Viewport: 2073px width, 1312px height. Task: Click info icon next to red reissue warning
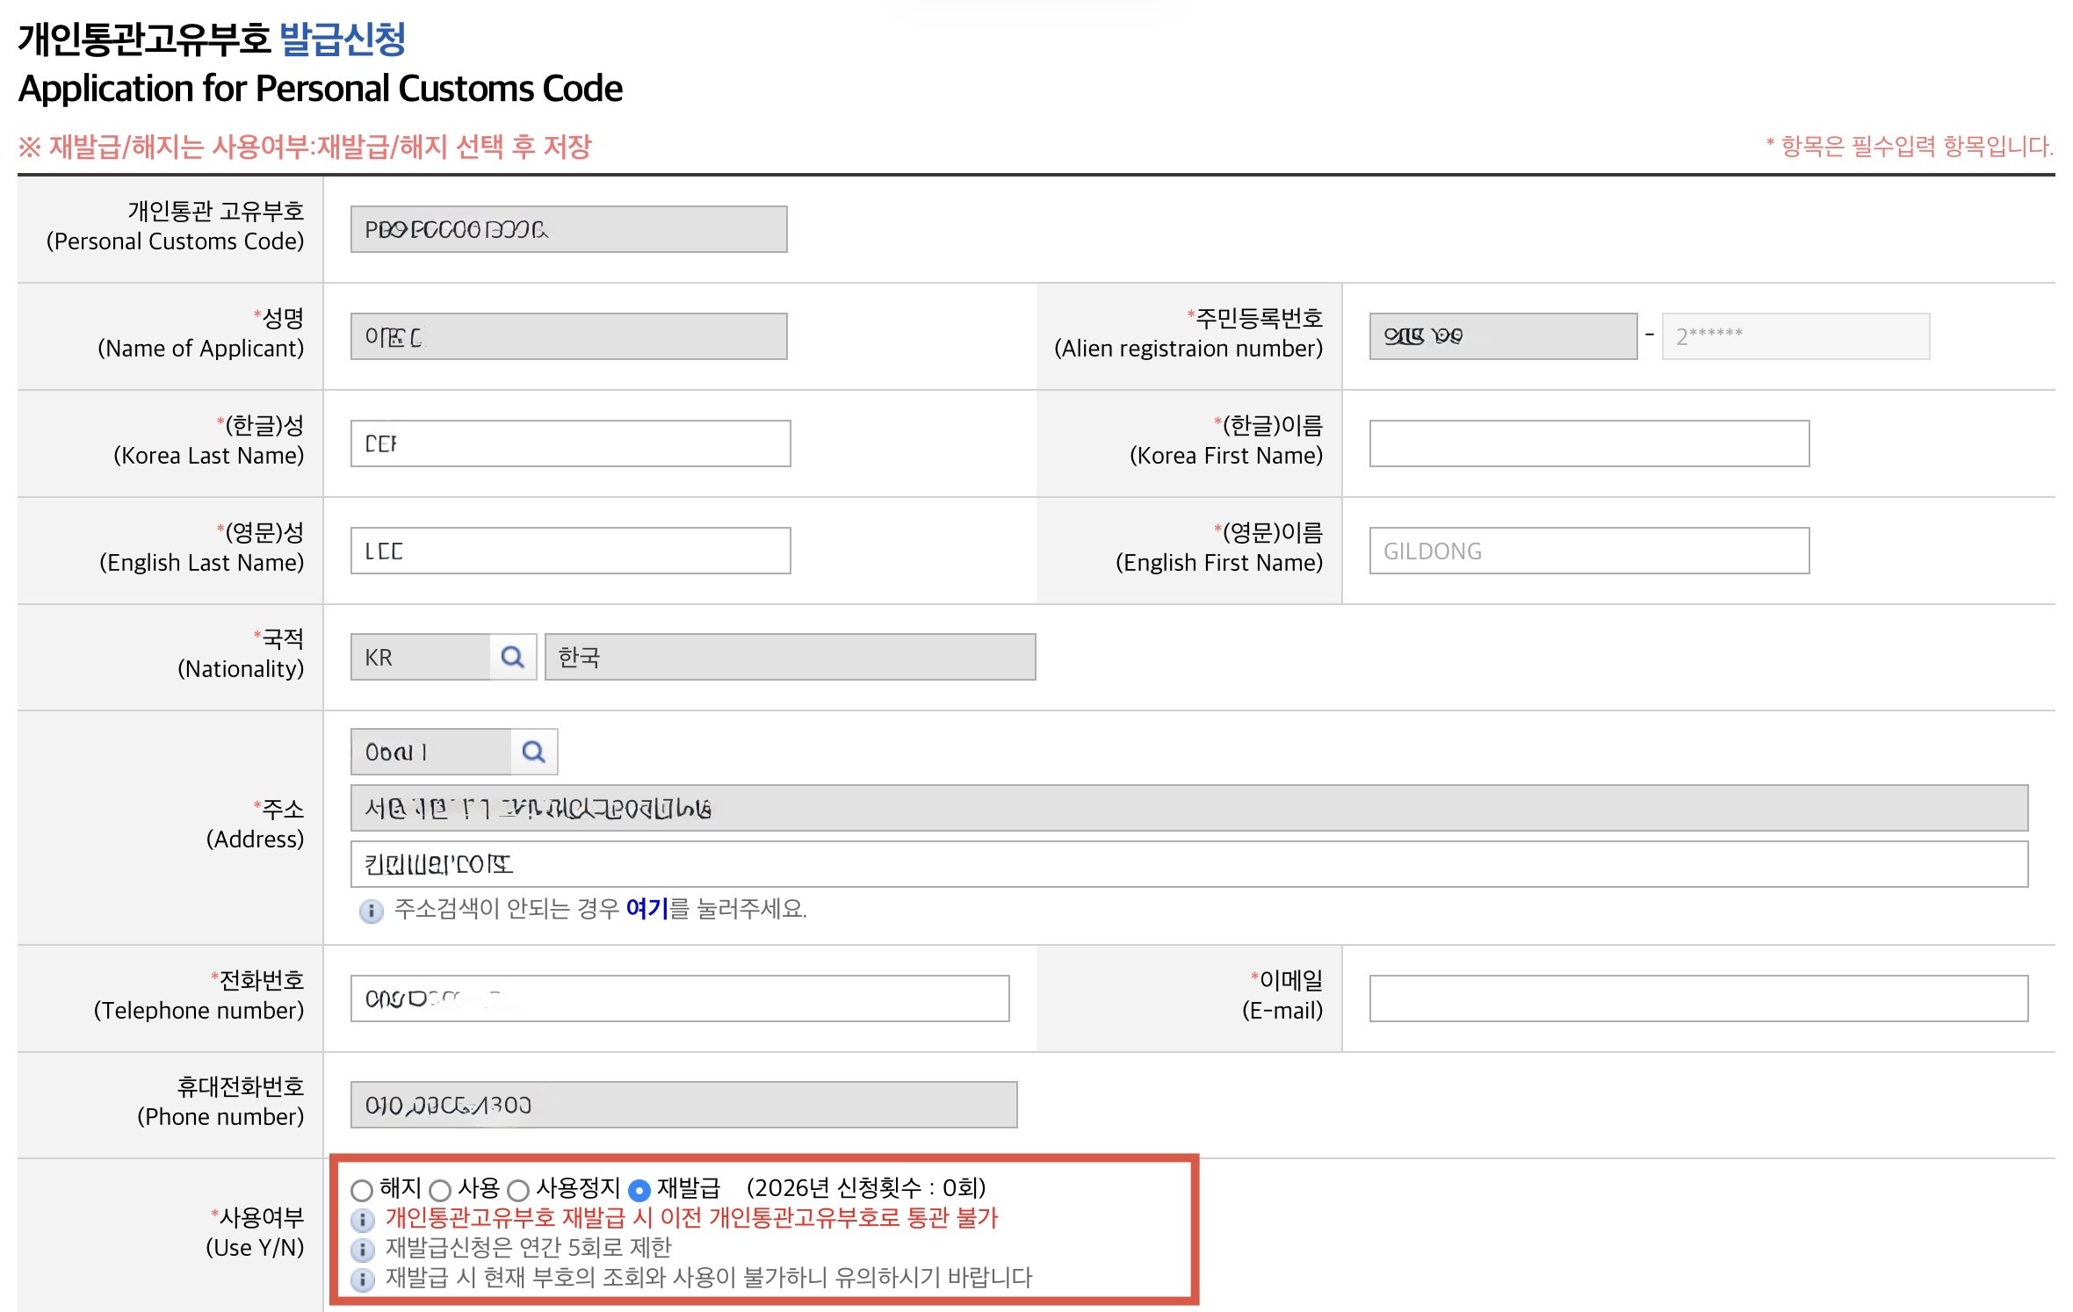pyautogui.click(x=362, y=1220)
